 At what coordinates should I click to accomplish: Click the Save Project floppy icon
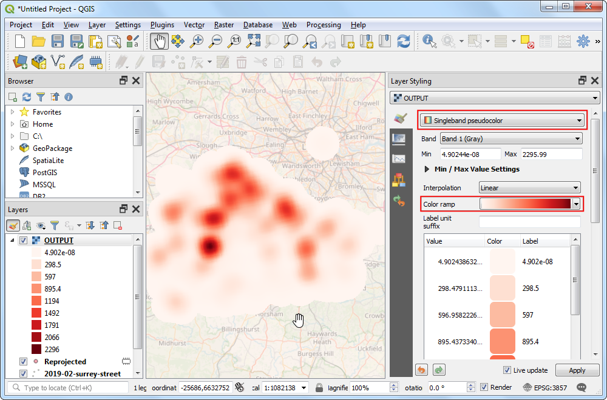(58, 41)
